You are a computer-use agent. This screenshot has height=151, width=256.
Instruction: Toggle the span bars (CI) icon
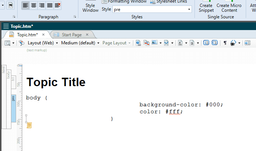click(x=215, y=43)
